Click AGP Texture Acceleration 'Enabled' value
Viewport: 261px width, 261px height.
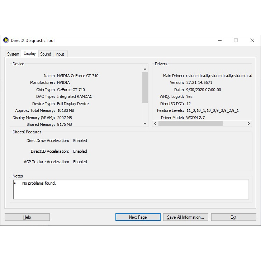tap(80, 162)
